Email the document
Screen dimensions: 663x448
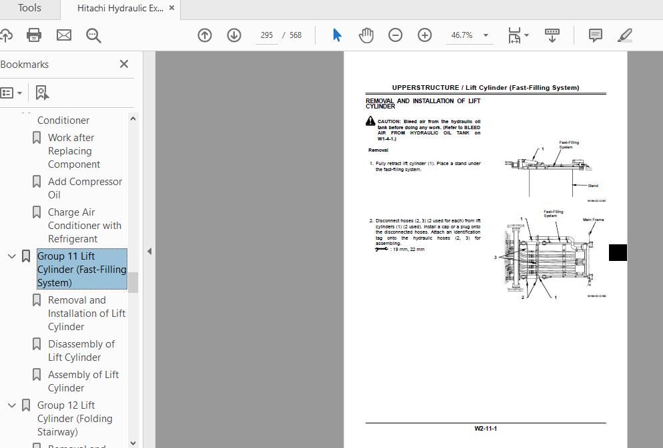pos(63,35)
